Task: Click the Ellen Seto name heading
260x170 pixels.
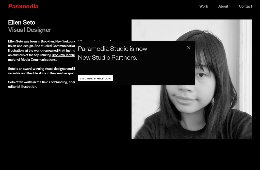Action: coord(22,22)
